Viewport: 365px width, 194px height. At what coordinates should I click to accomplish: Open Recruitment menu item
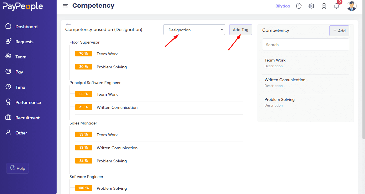27,118
